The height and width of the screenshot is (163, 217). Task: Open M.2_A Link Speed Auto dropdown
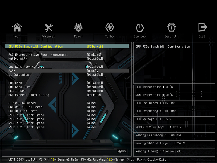(x=92, y=103)
